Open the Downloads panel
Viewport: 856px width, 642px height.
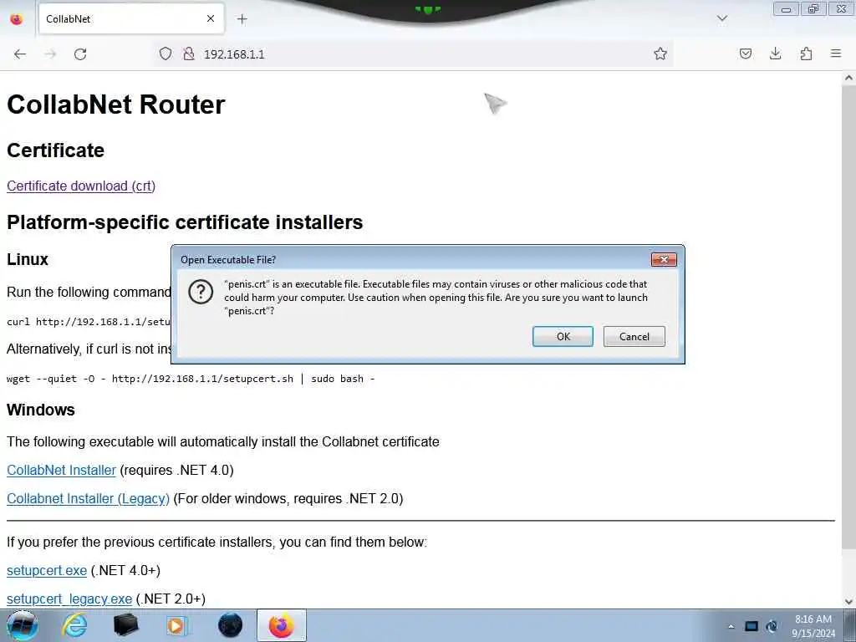coord(775,53)
